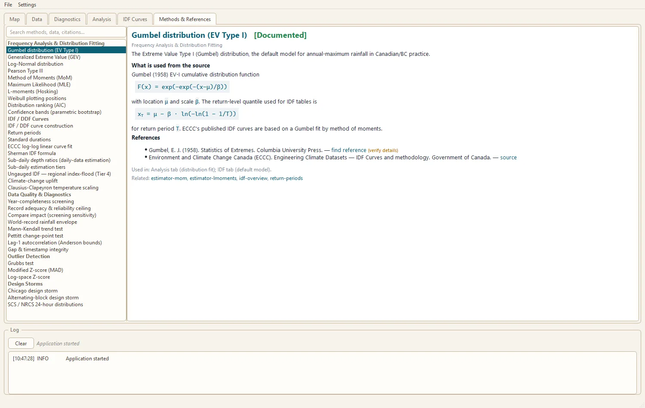This screenshot has width=645, height=408.
Task: Select Lag-1 autocorrelation (Anderson bounds)
Action: (66, 243)
